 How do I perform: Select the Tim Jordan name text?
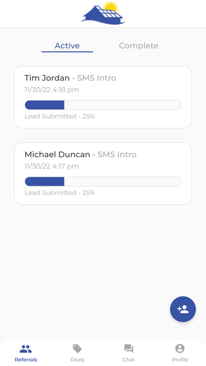(47, 78)
